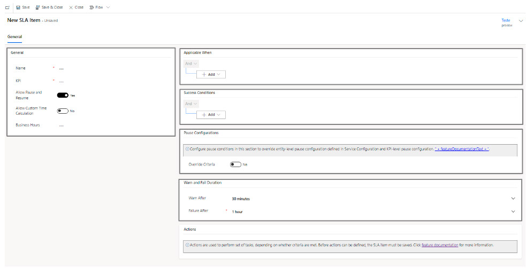Image resolution: width=526 pixels, height=268 pixels.
Task: Click the info icon in Pause Configurations
Action: pyautogui.click(x=187, y=149)
